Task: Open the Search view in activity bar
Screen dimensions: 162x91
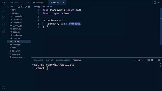Action: point(3,10)
